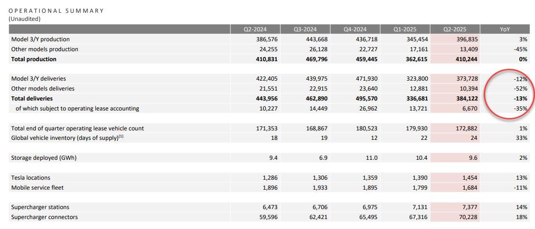Viewport: 535px width, 229px height.
Task: Click the Q2-2025 total deliveries value 384,122
Action: tap(466, 99)
